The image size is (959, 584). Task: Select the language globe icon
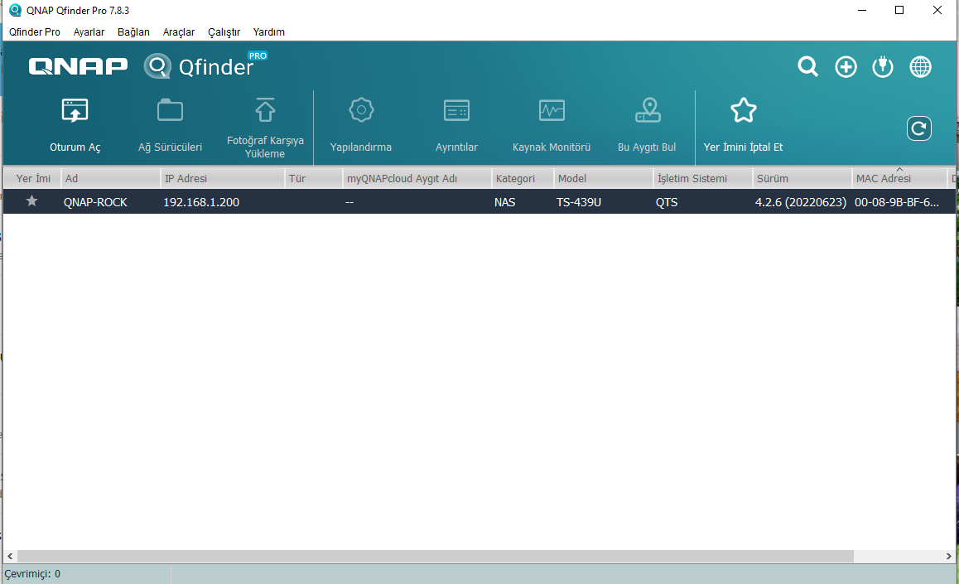pyautogui.click(x=920, y=67)
